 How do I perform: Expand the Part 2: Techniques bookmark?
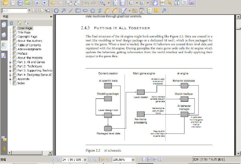[10, 66]
